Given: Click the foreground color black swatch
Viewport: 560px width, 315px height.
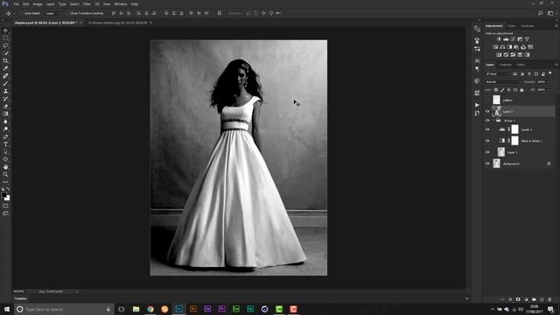Looking at the screenshot, I should (3, 195).
